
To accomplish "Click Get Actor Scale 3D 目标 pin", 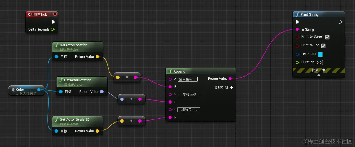I will point(57,131).
